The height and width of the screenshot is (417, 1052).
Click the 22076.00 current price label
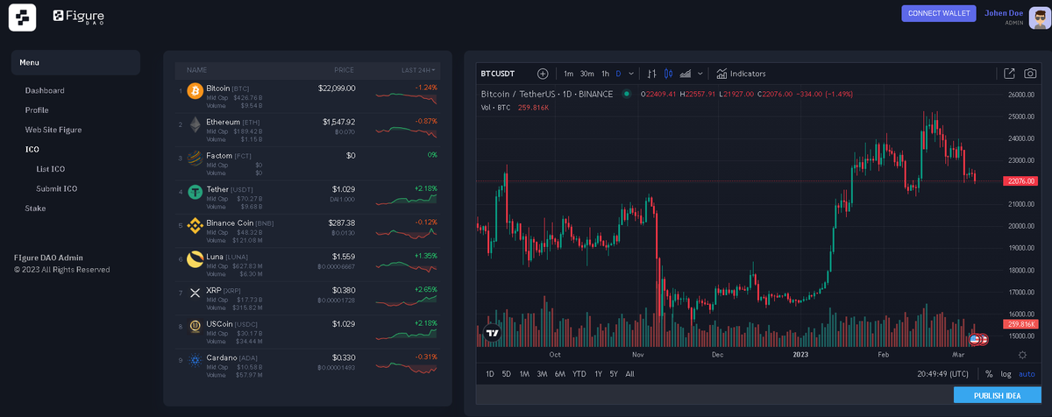(x=1020, y=180)
